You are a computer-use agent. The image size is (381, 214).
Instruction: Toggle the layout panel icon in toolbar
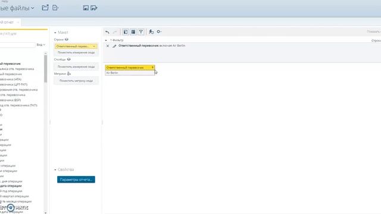coord(133,32)
